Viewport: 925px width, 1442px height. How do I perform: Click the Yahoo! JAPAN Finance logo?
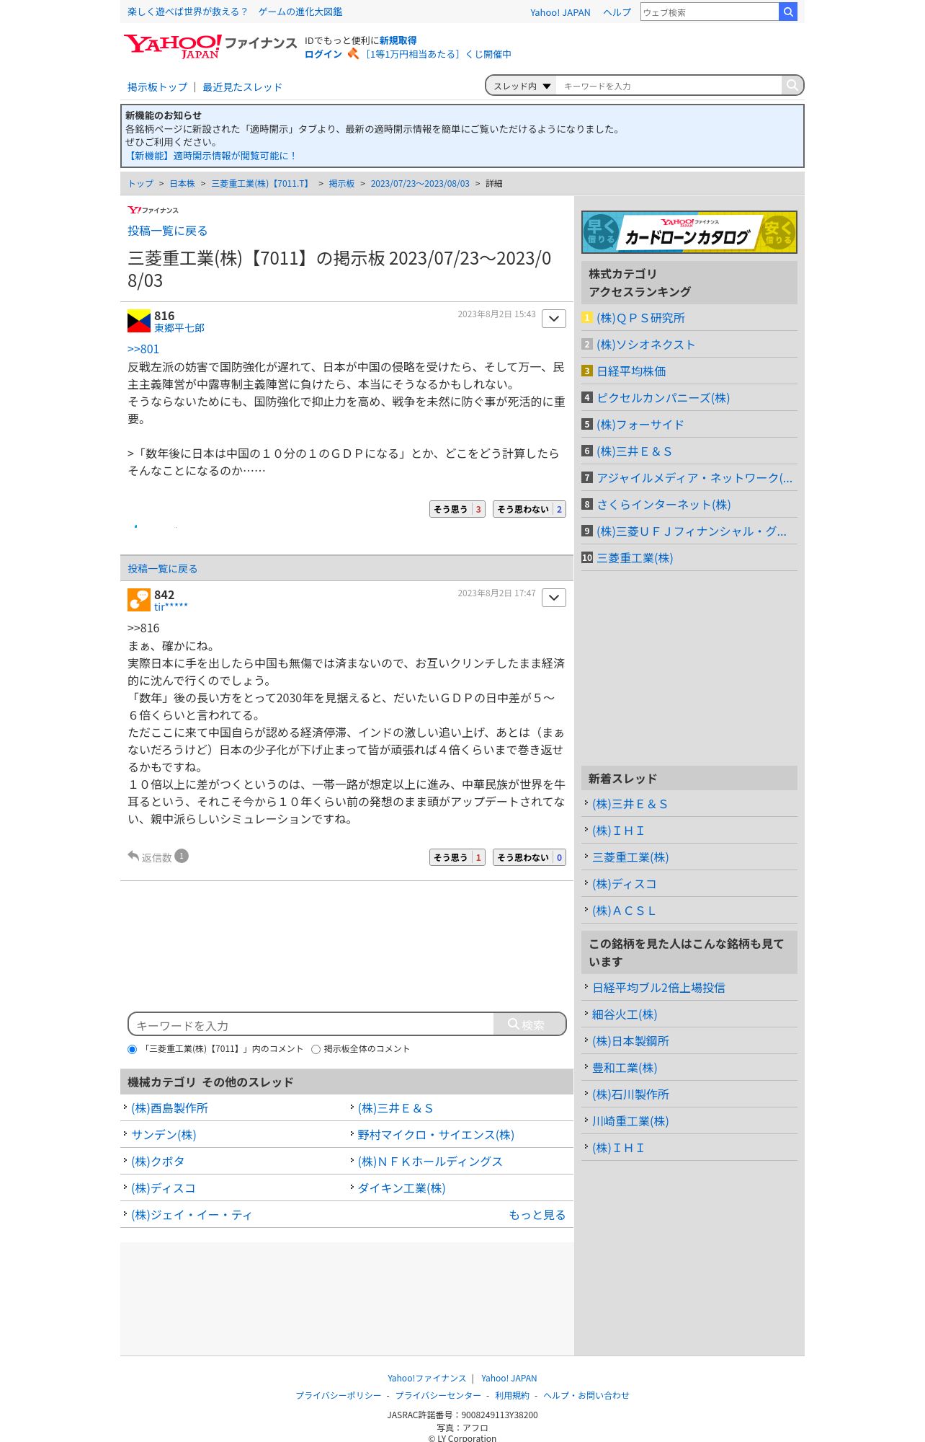(210, 46)
